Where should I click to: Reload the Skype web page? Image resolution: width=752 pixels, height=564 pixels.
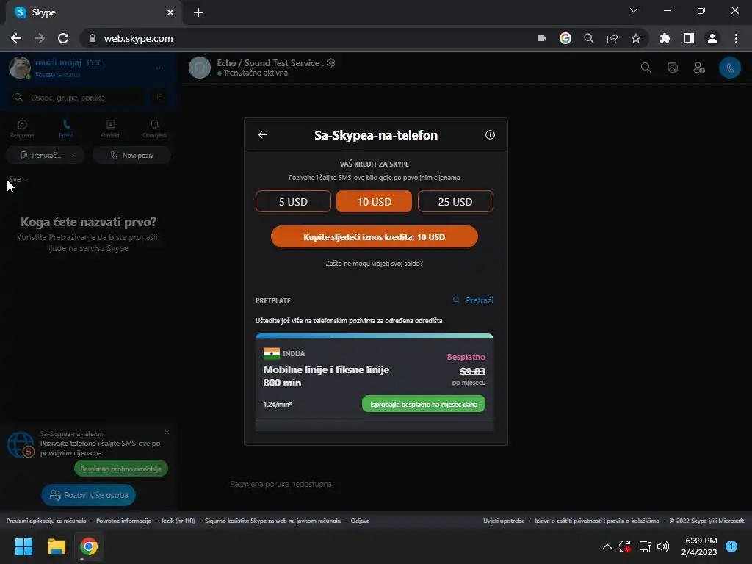(63, 38)
